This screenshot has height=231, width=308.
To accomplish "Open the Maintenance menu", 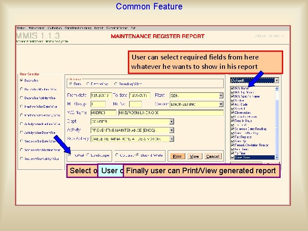I will click(36, 28).
